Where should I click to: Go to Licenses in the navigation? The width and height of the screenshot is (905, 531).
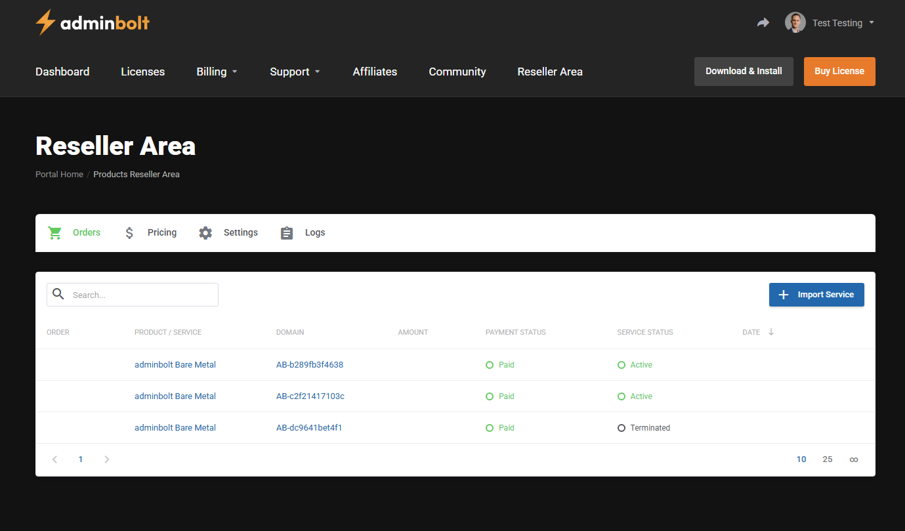click(143, 72)
